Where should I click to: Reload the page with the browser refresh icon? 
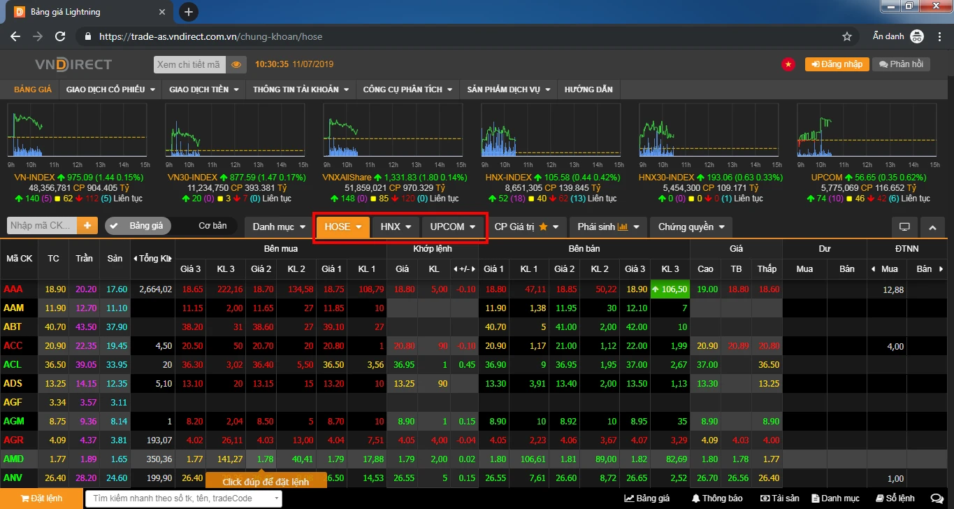coord(60,36)
